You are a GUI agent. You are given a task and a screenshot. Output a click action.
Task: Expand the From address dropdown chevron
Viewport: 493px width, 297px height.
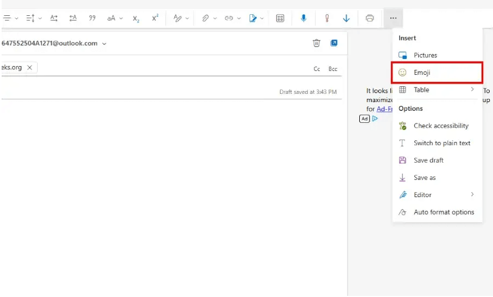(x=104, y=44)
